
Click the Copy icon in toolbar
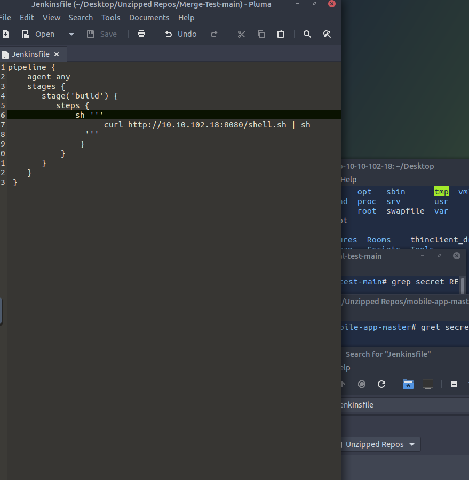(x=261, y=34)
